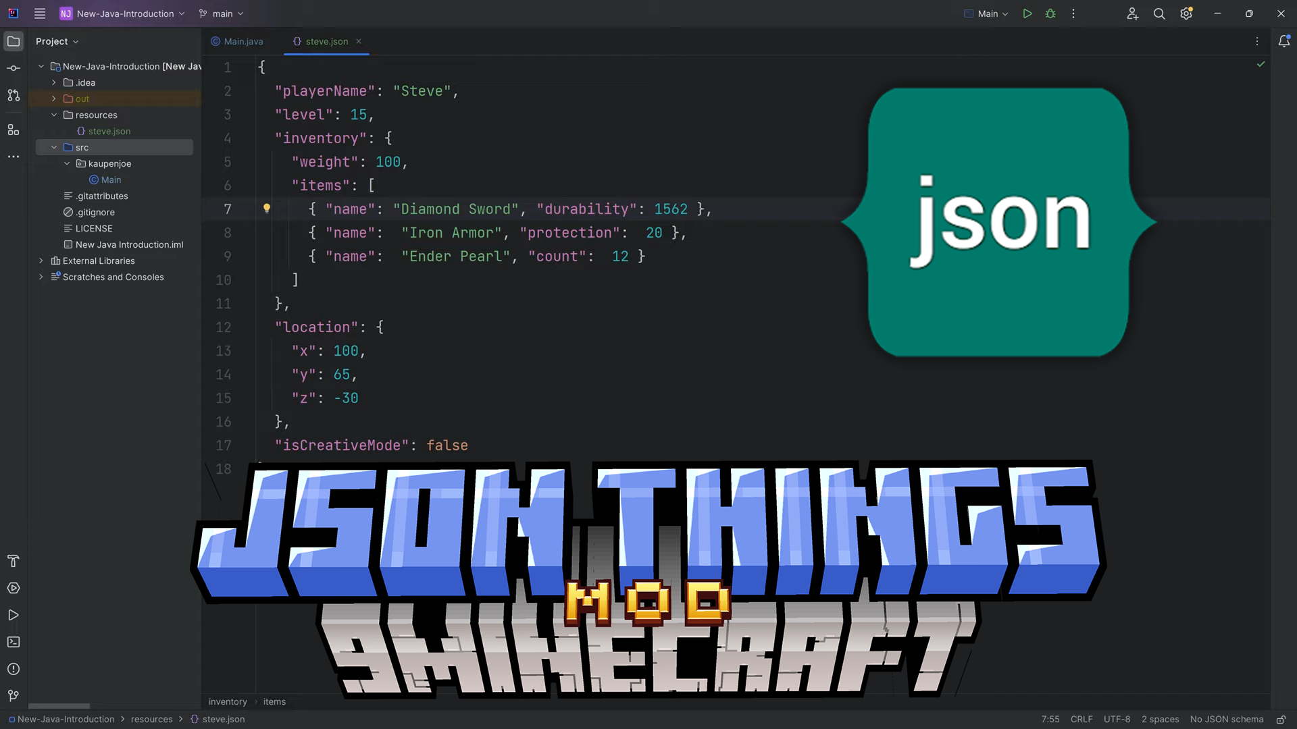The height and width of the screenshot is (729, 1297).
Task: Change CRLF line separator
Action: [x=1082, y=720]
